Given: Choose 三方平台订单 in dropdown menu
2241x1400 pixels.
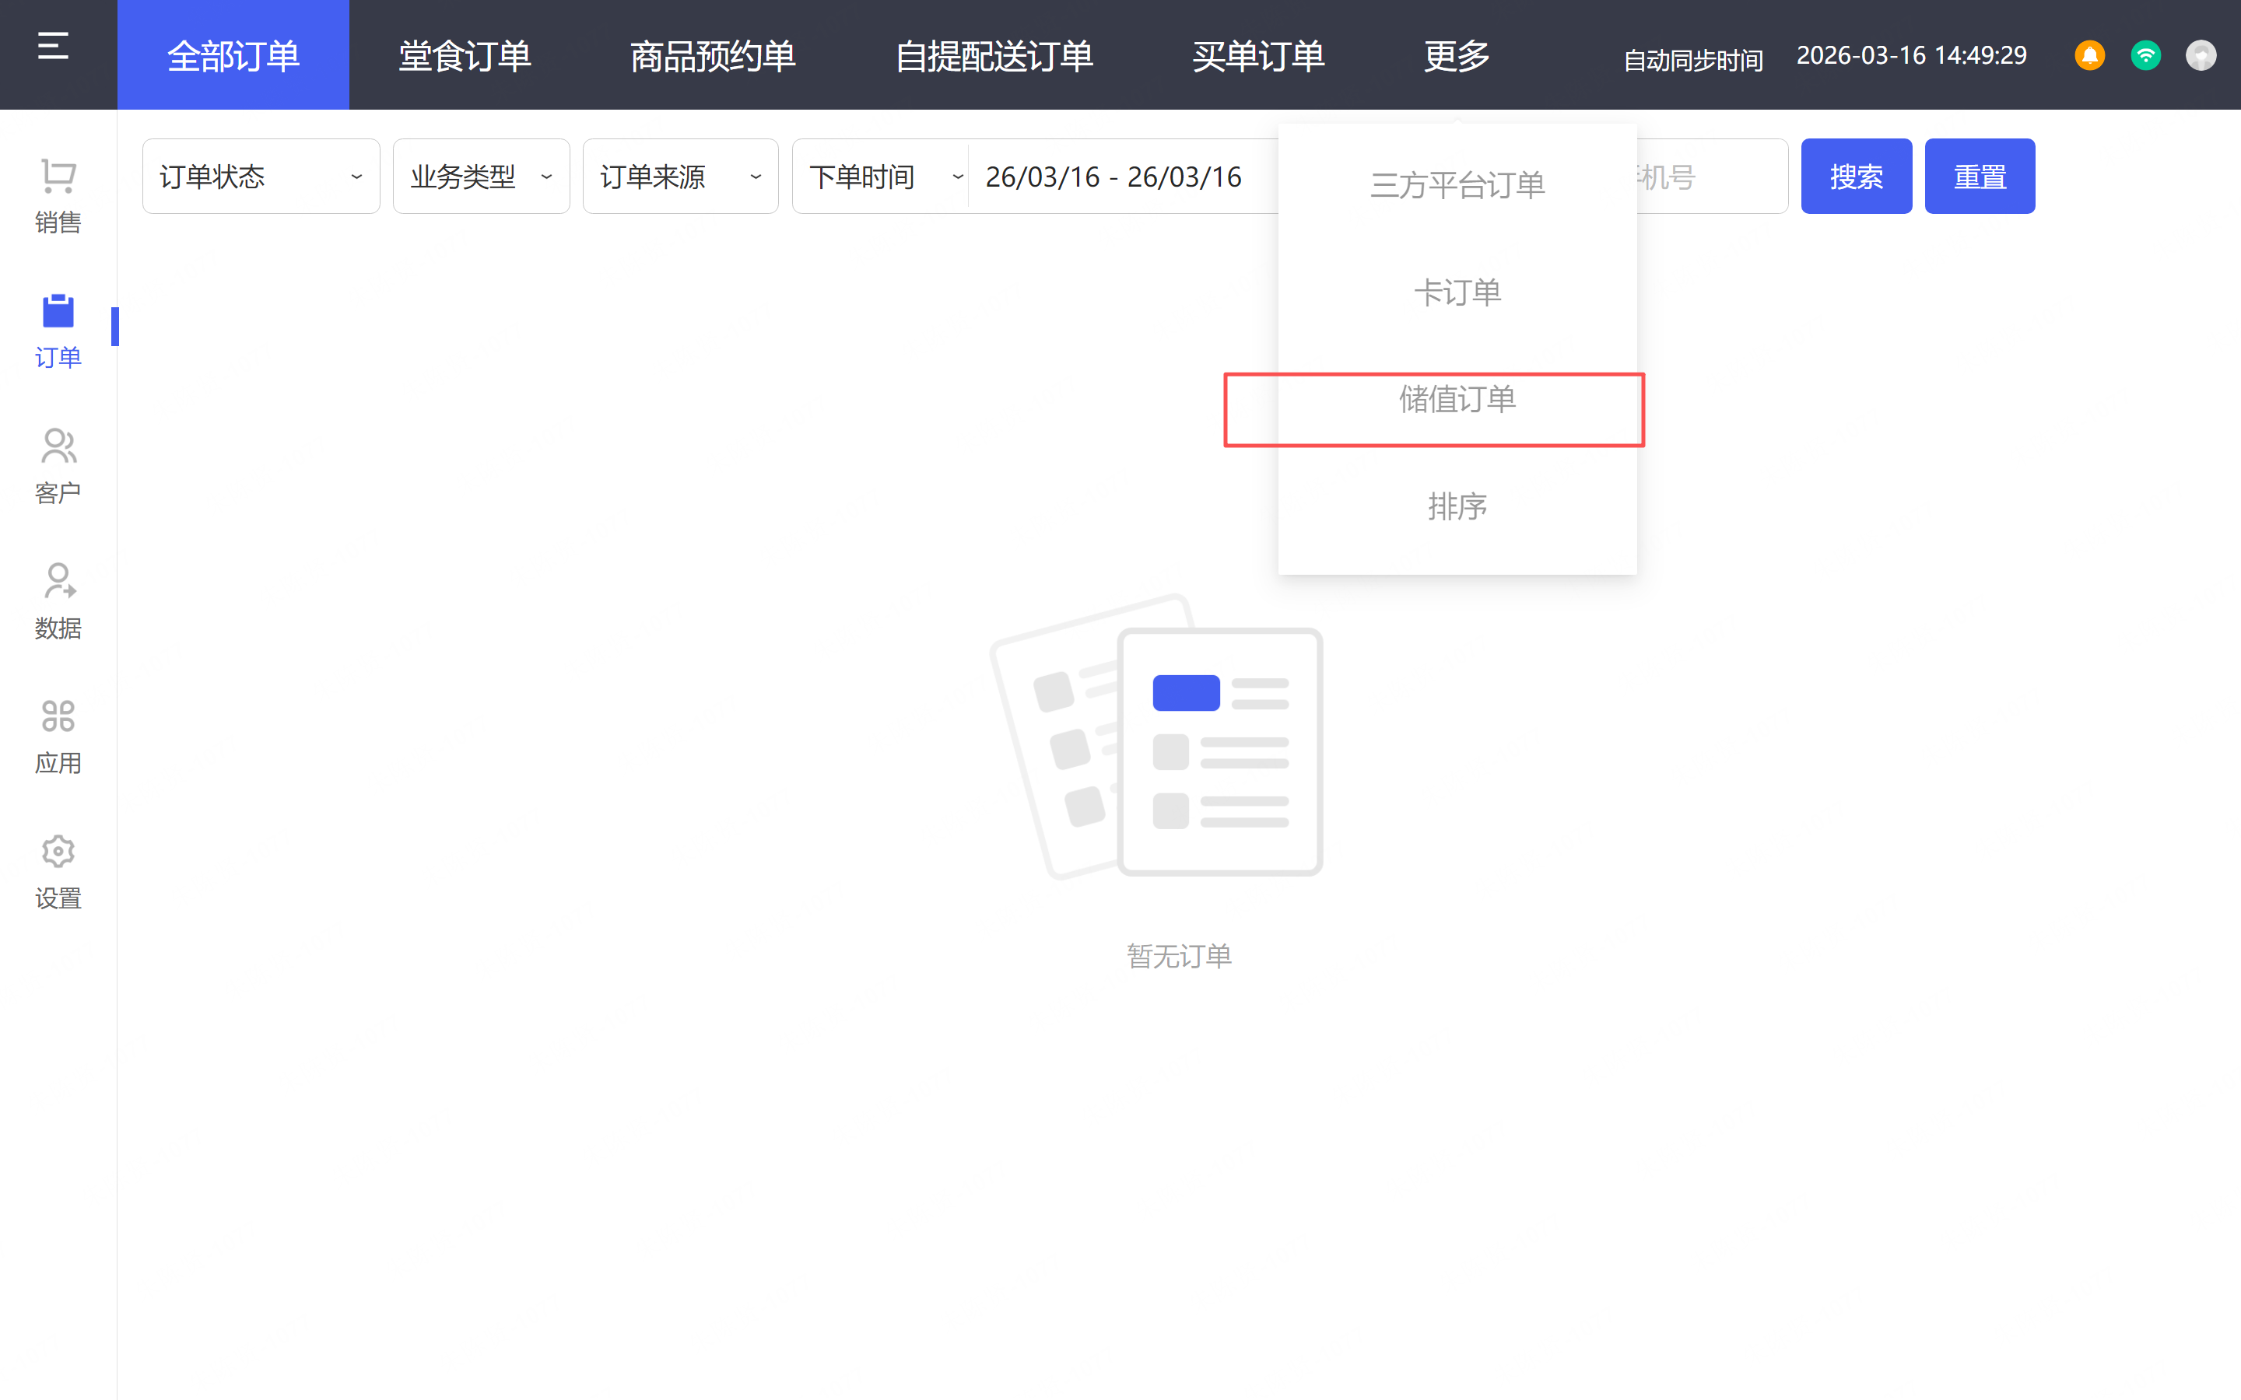Looking at the screenshot, I should pyautogui.click(x=1457, y=185).
